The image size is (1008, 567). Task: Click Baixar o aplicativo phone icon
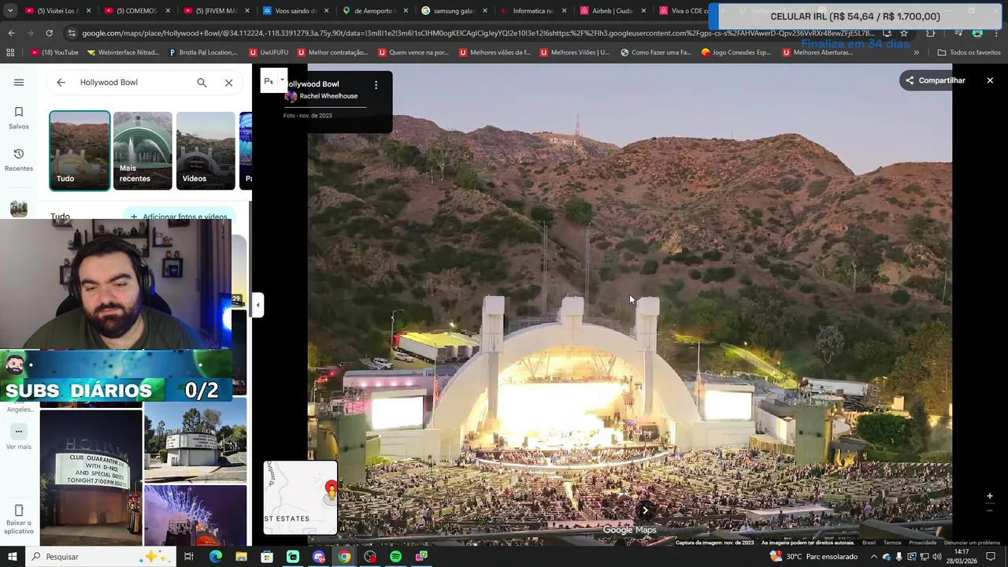[19, 510]
